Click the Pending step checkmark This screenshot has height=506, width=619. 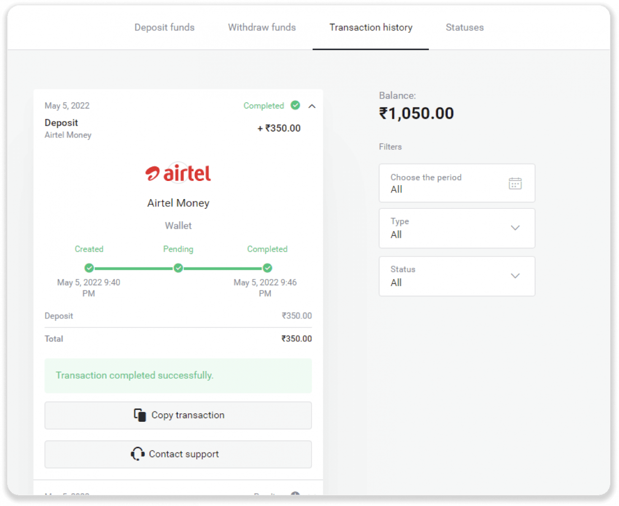coord(178,268)
